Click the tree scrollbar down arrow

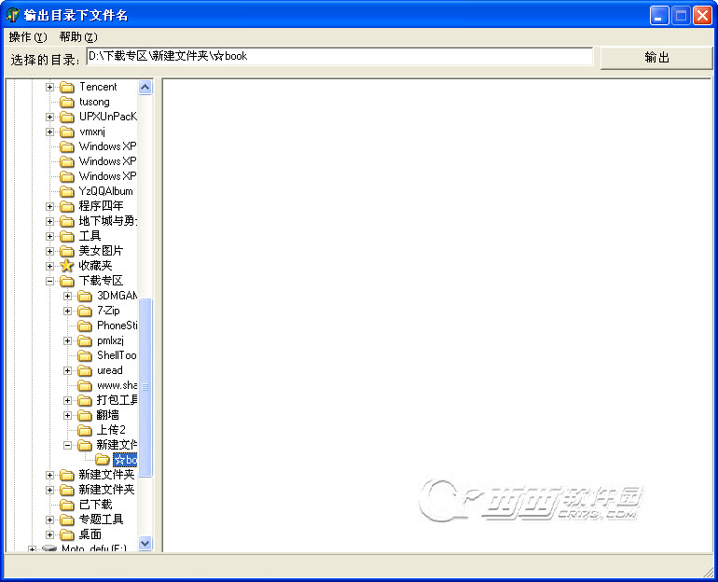(x=145, y=543)
